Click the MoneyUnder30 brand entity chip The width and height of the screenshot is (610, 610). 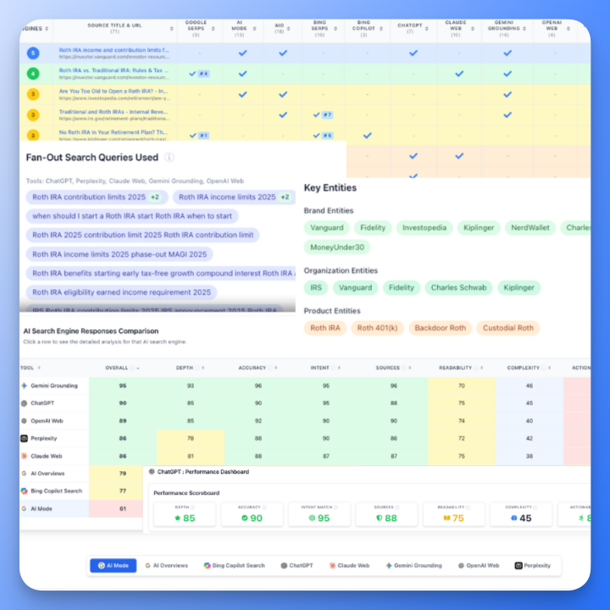point(337,247)
